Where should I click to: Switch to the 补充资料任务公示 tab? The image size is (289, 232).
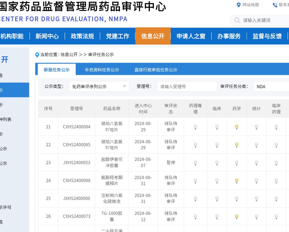click(102, 70)
